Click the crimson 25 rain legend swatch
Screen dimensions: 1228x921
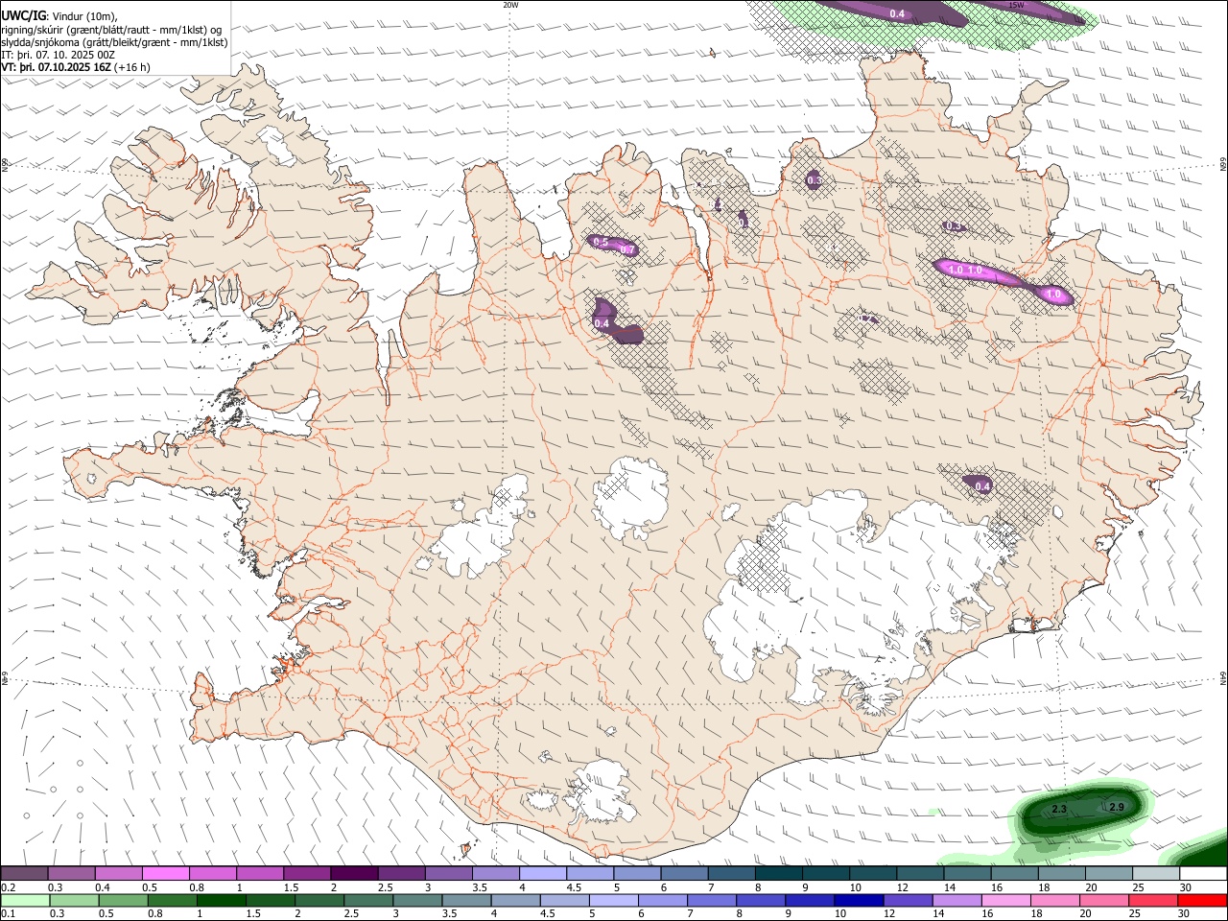[x=1151, y=900]
